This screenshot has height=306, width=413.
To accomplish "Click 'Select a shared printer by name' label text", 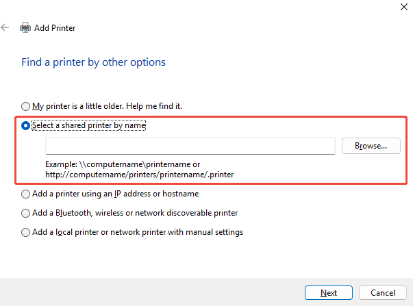I will click(x=89, y=126).
